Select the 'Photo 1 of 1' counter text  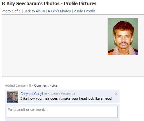point(11,11)
